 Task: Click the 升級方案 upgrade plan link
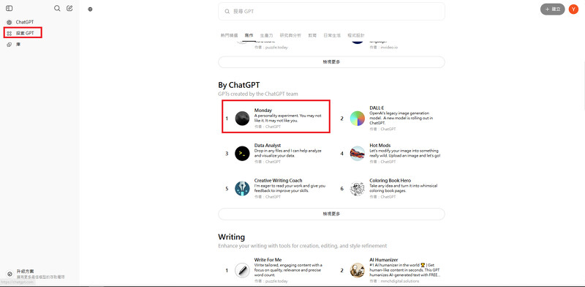26,271
